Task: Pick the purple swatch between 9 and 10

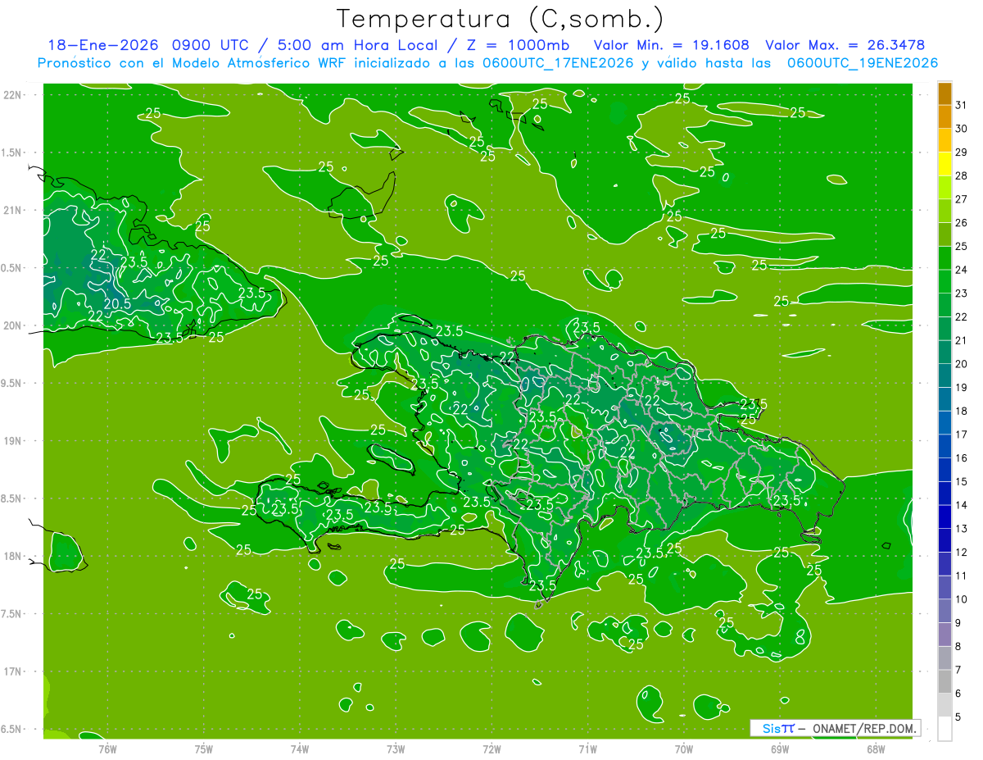Action: tap(944, 612)
